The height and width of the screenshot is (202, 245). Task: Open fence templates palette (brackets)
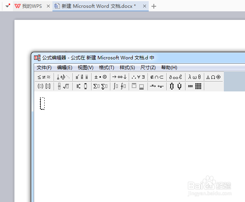pos(44,86)
